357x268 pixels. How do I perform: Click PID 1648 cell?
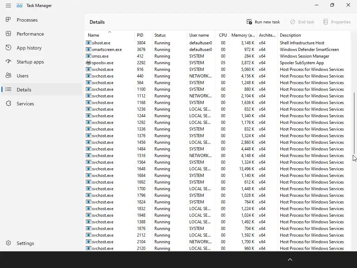(x=141, y=169)
